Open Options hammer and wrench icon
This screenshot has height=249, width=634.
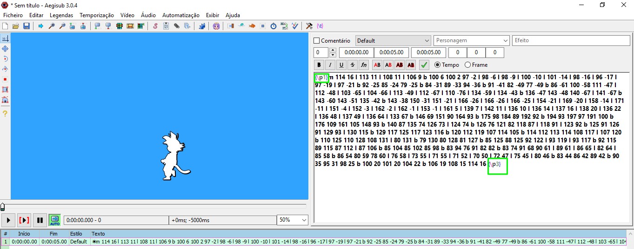tap(309, 26)
